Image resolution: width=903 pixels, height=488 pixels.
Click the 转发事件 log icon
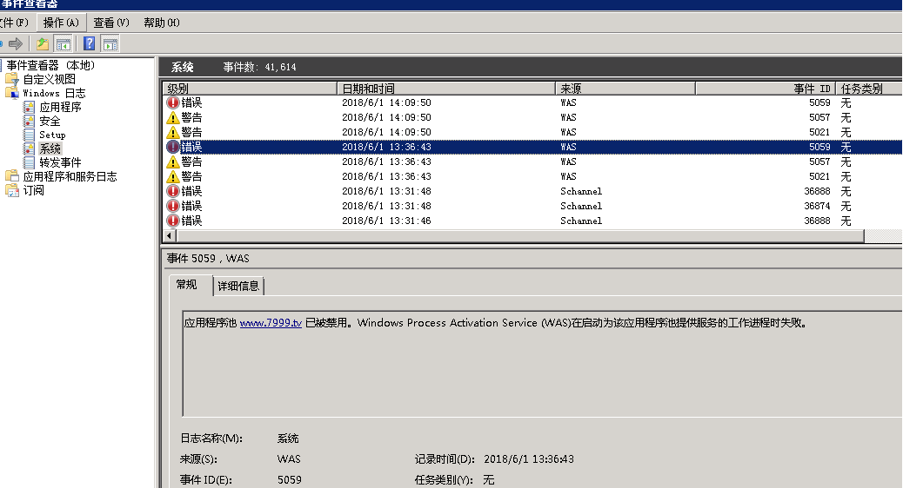tap(29, 162)
